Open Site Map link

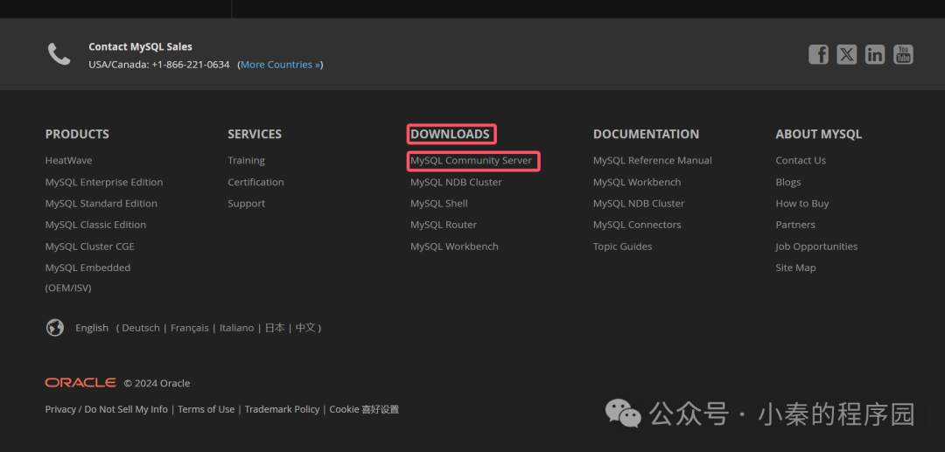pos(795,268)
